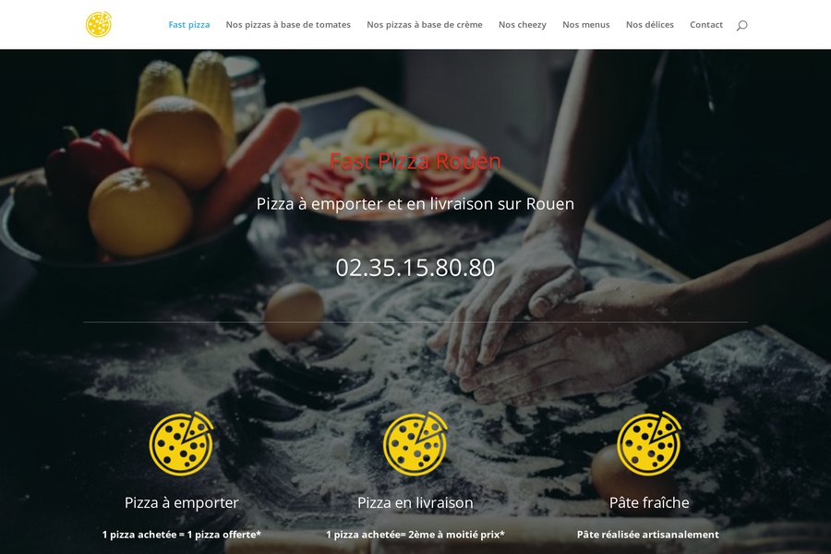Screen dimensions: 831x554
Task: Click the Pizza à emporter heading
Action: pyautogui.click(x=182, y=502)
